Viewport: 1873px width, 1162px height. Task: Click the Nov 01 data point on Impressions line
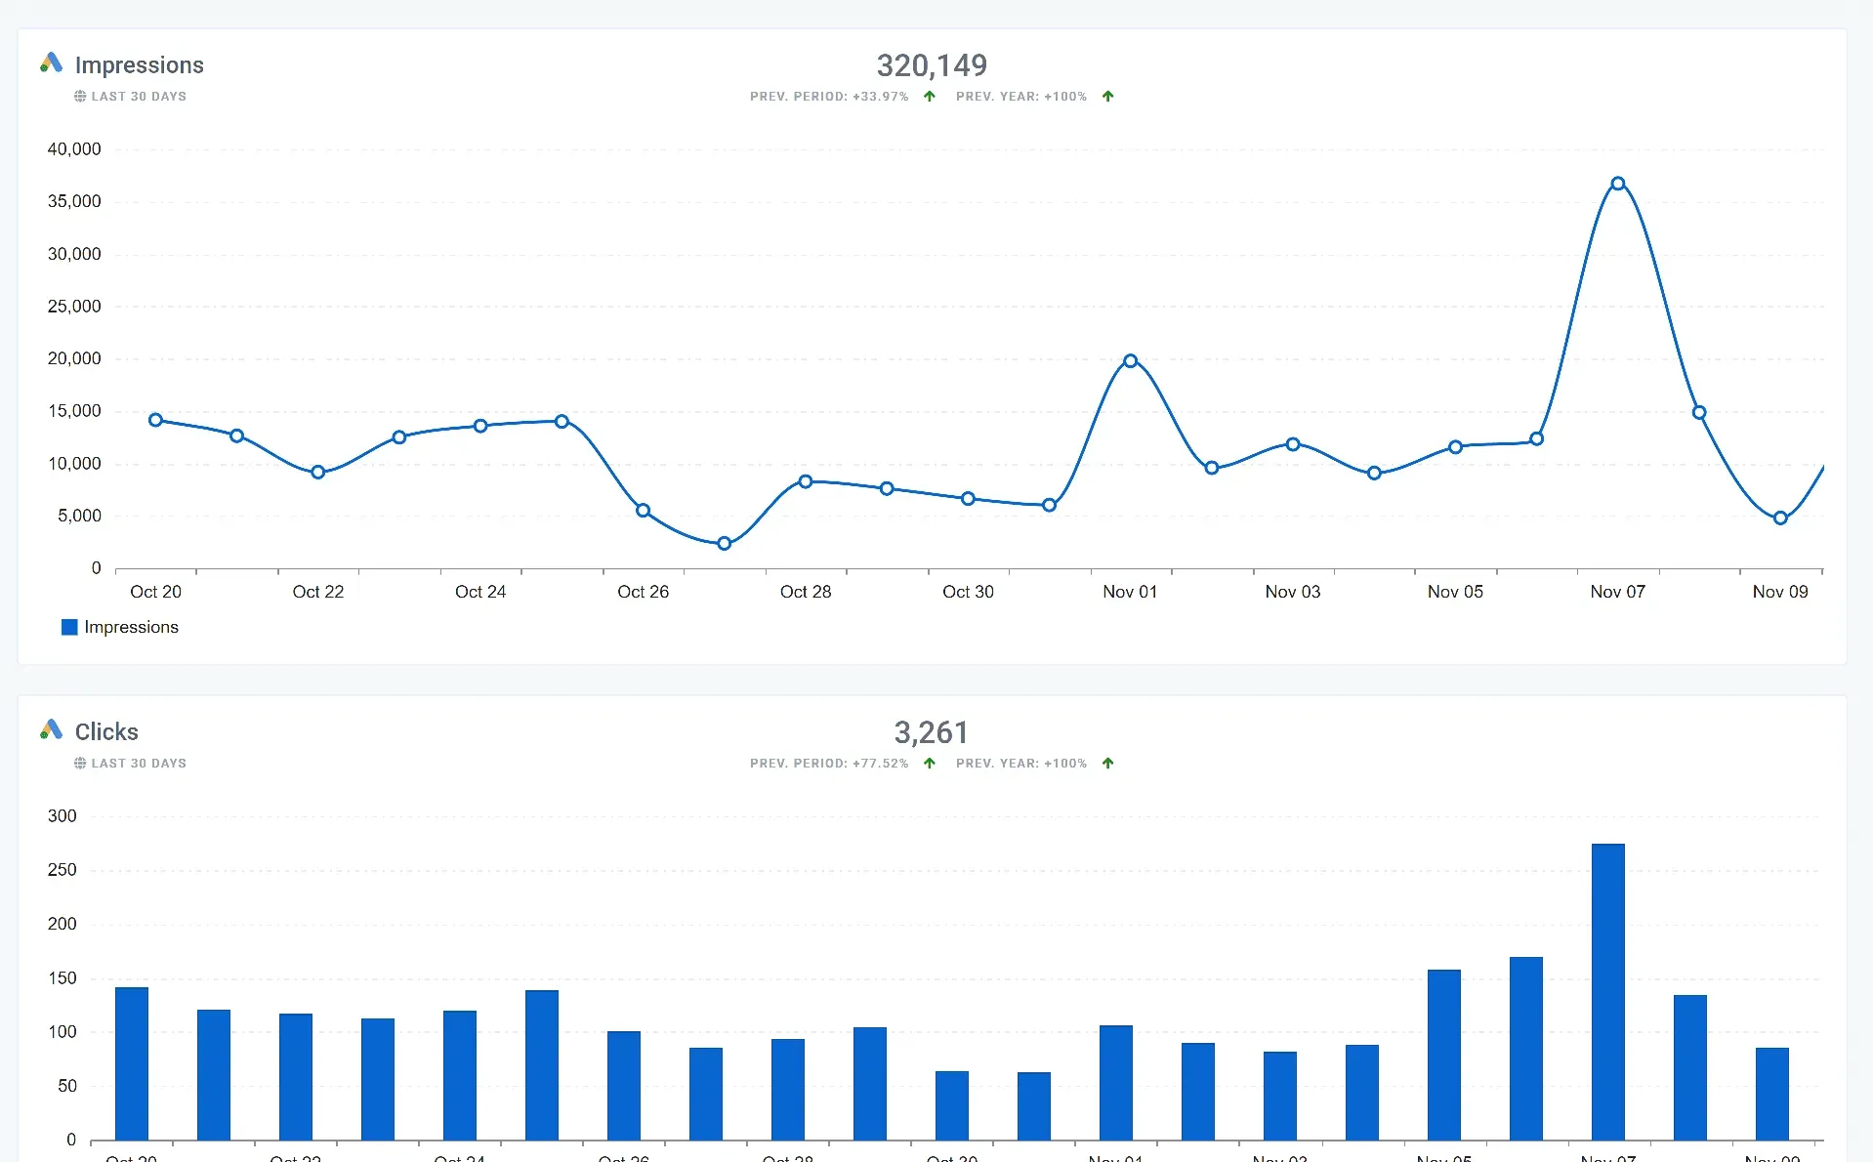(1130, 361)
